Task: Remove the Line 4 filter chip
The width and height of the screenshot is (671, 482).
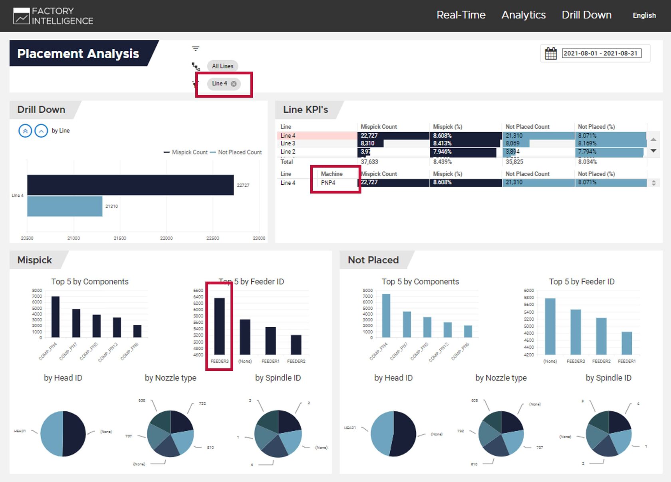Action: pos(234,84)
